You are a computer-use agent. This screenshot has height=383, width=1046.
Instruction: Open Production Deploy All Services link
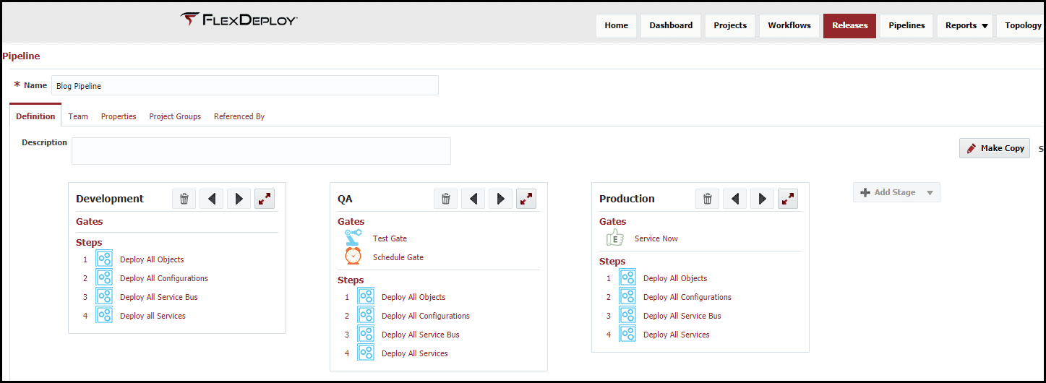(x=677, y=335)
